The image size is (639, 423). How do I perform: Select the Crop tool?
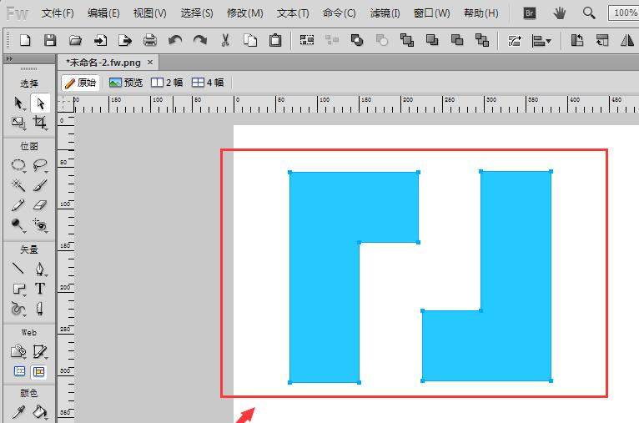point(40,123)
